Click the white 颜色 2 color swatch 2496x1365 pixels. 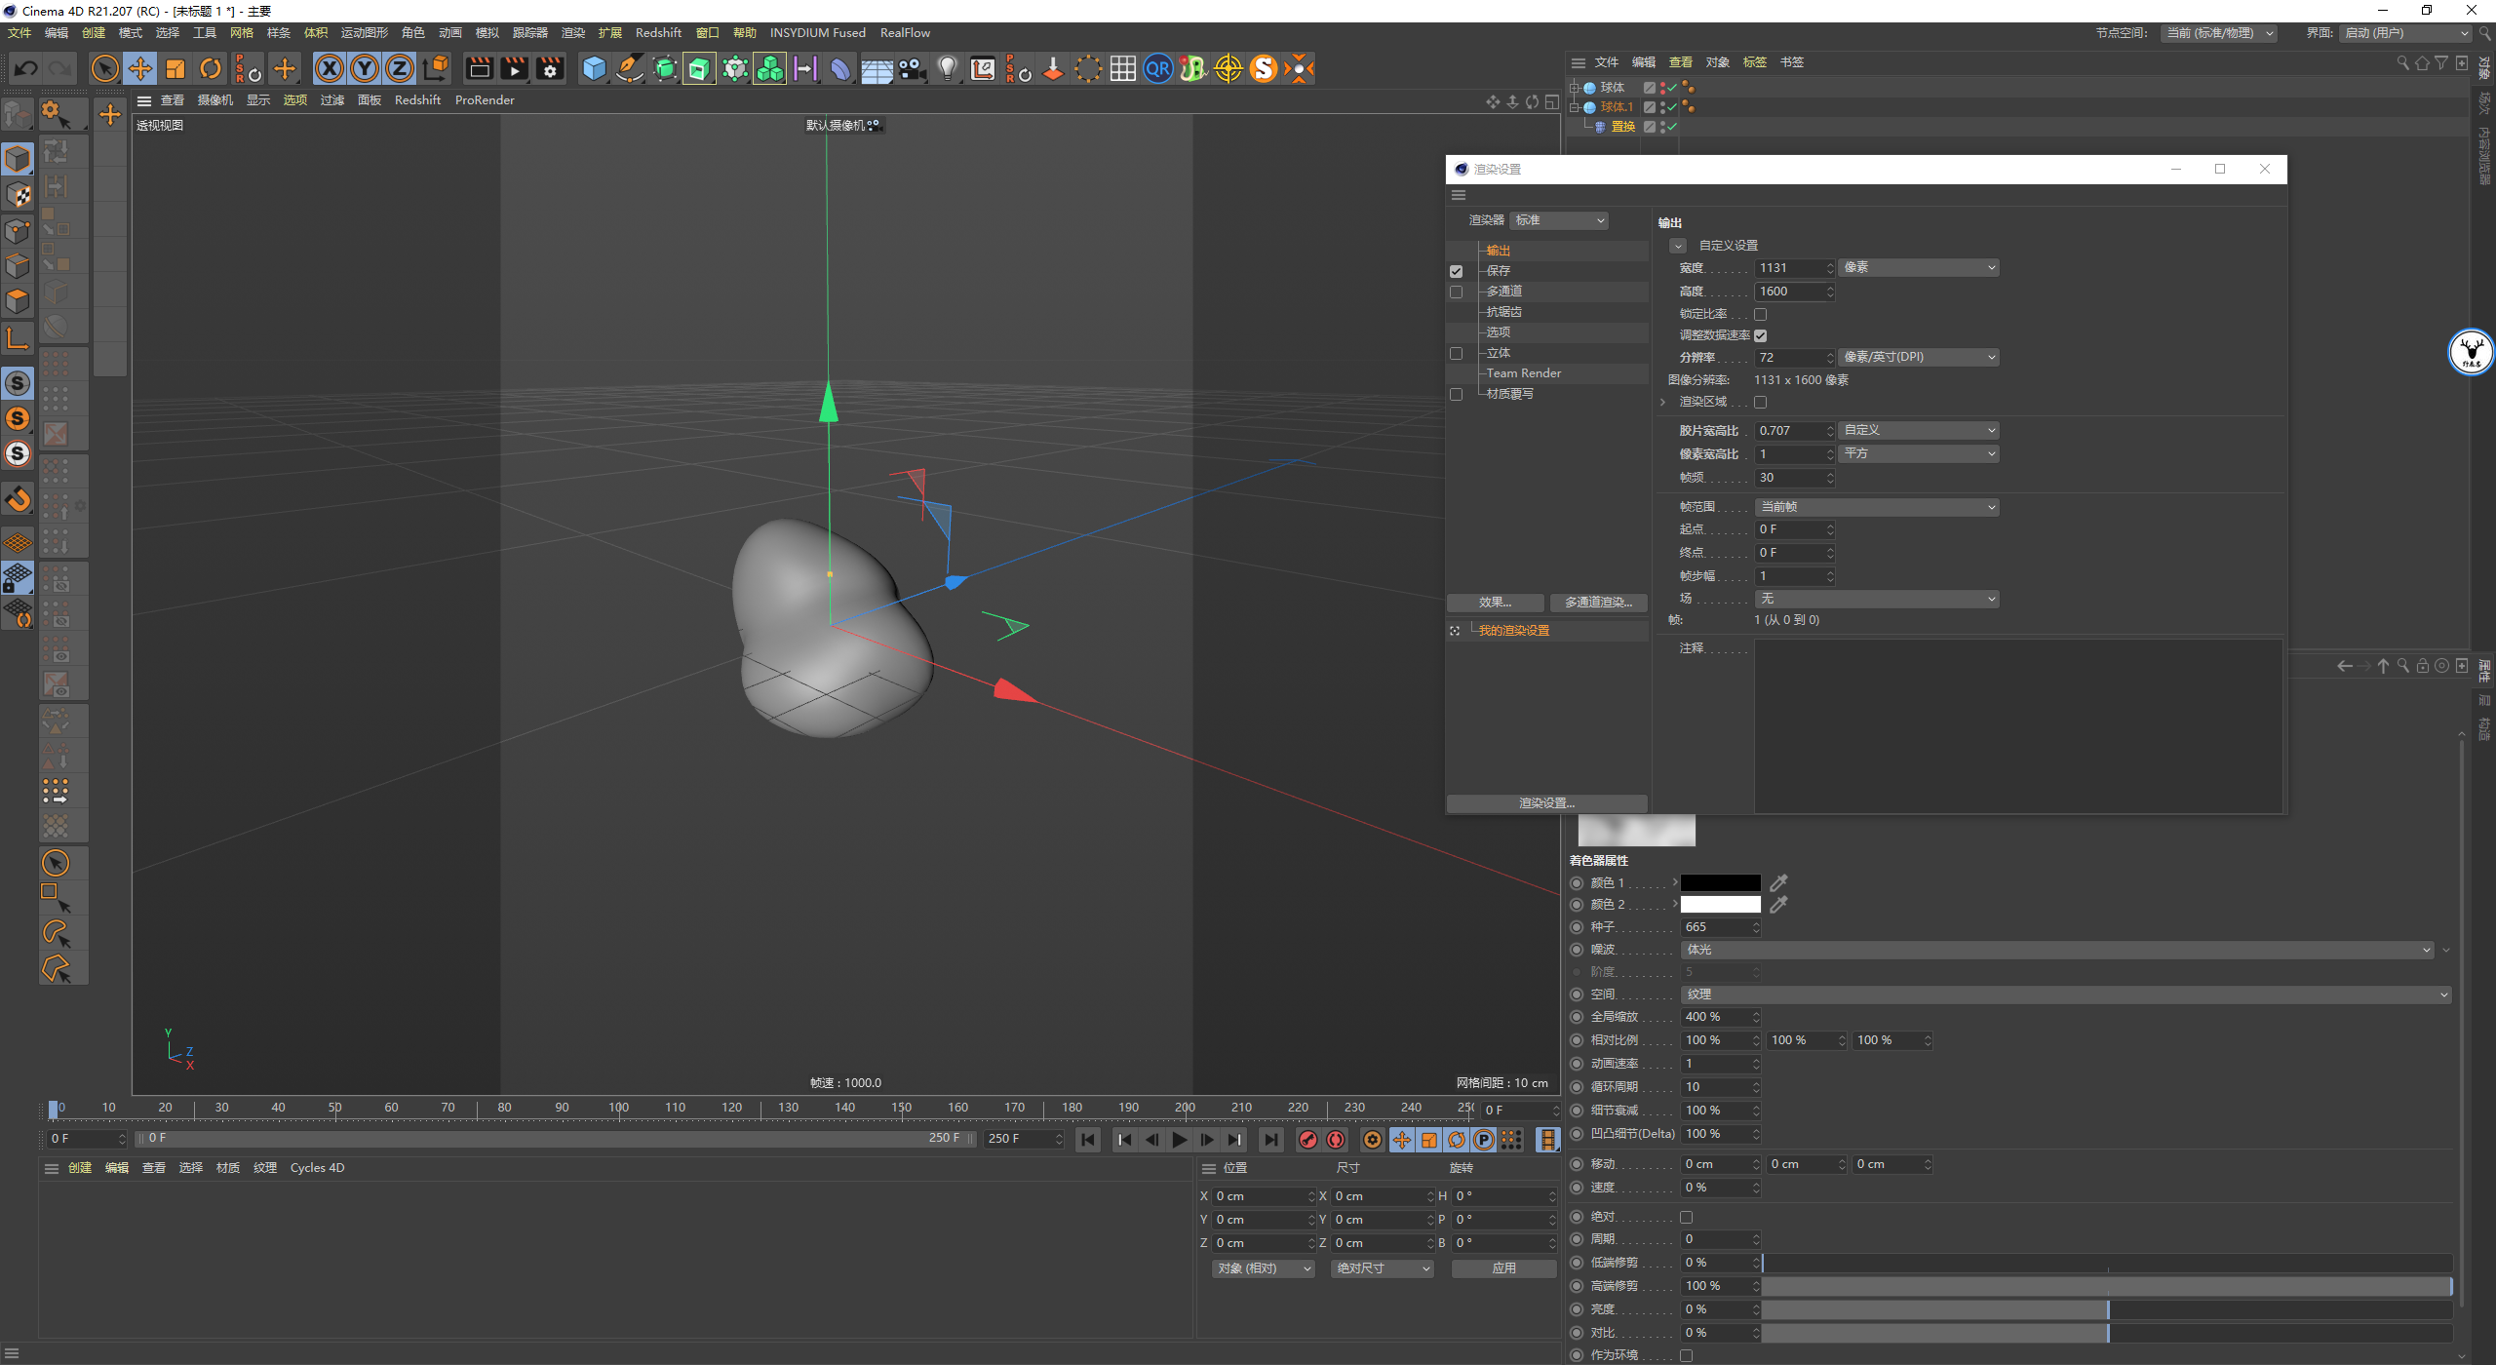[x=1720, y=905]
